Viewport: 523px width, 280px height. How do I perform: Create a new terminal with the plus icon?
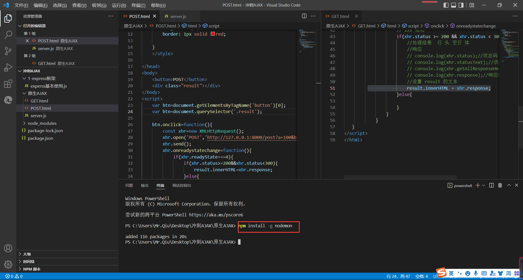[x=477, y=185]
